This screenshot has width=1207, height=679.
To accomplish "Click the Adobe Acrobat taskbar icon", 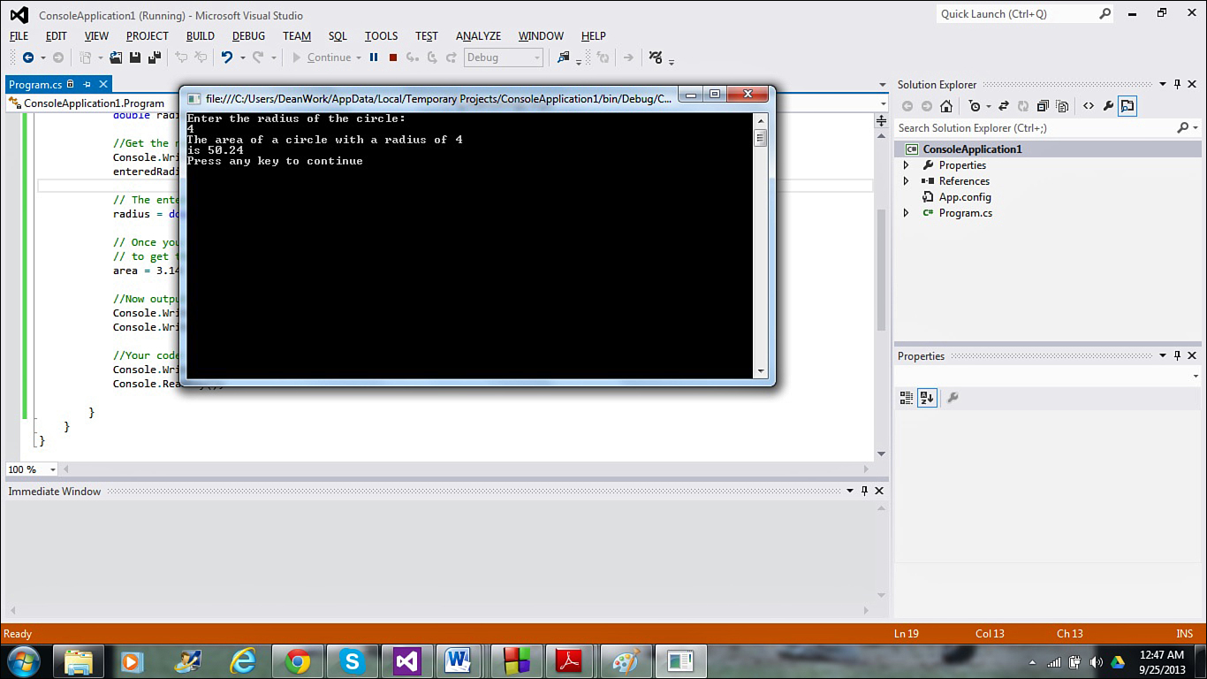I will click(568, 661).
